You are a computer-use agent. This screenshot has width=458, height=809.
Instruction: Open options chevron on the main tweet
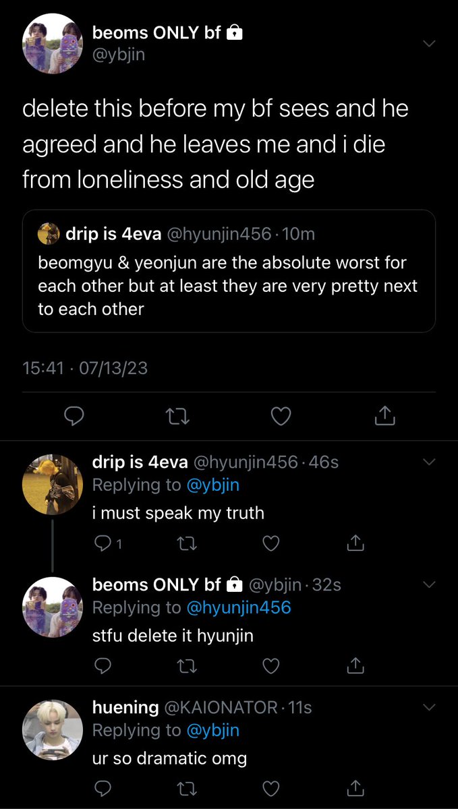[428, 44]
